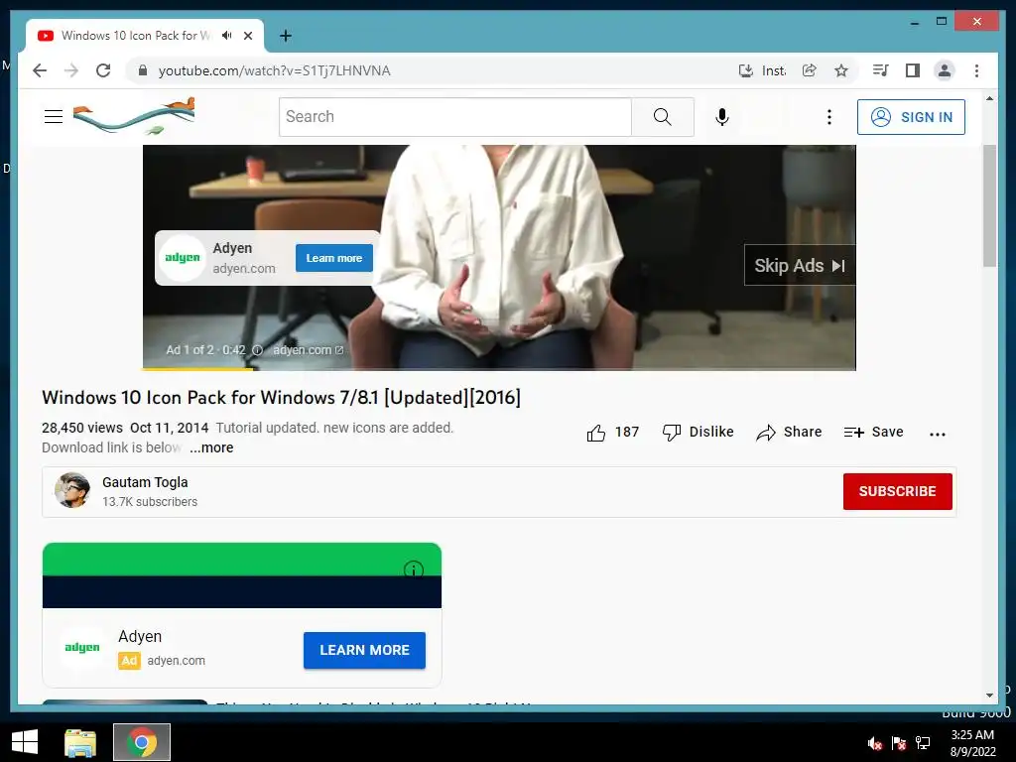The width and height of the screenshot is (1016, 762).
Task: Click the share page icon in address bar
Action: point(810,70)
